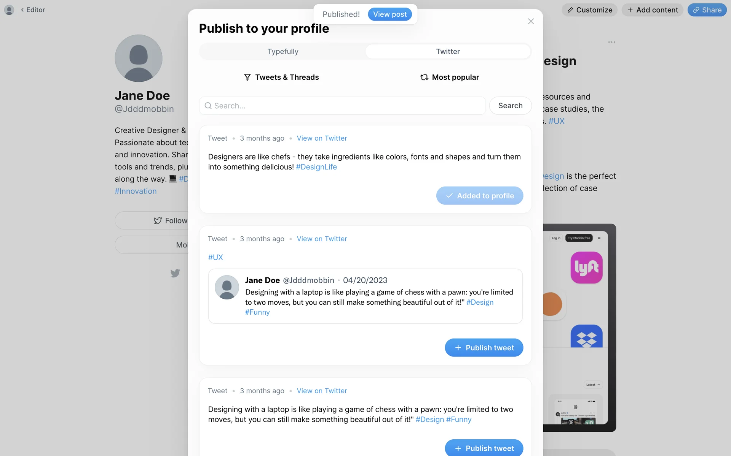Open the Customize pencil button
This screenshot has height=456, width=731.
coord(589,10)
